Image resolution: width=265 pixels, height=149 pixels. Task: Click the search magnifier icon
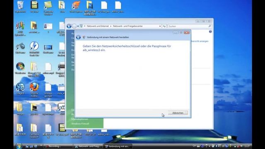210,26
